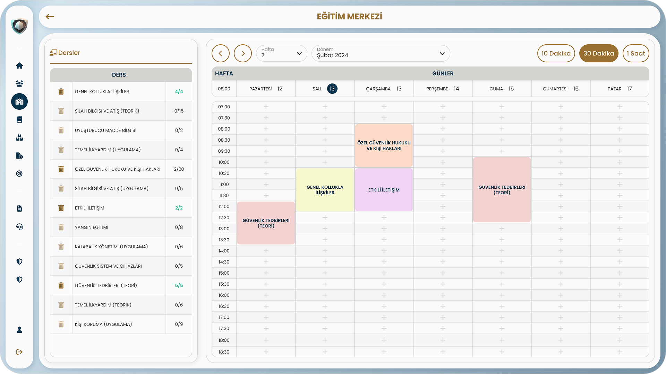Screen dimensions: 666x374
Task: Switch to the 1 Saat interval option
Action: tap(636, 53)
